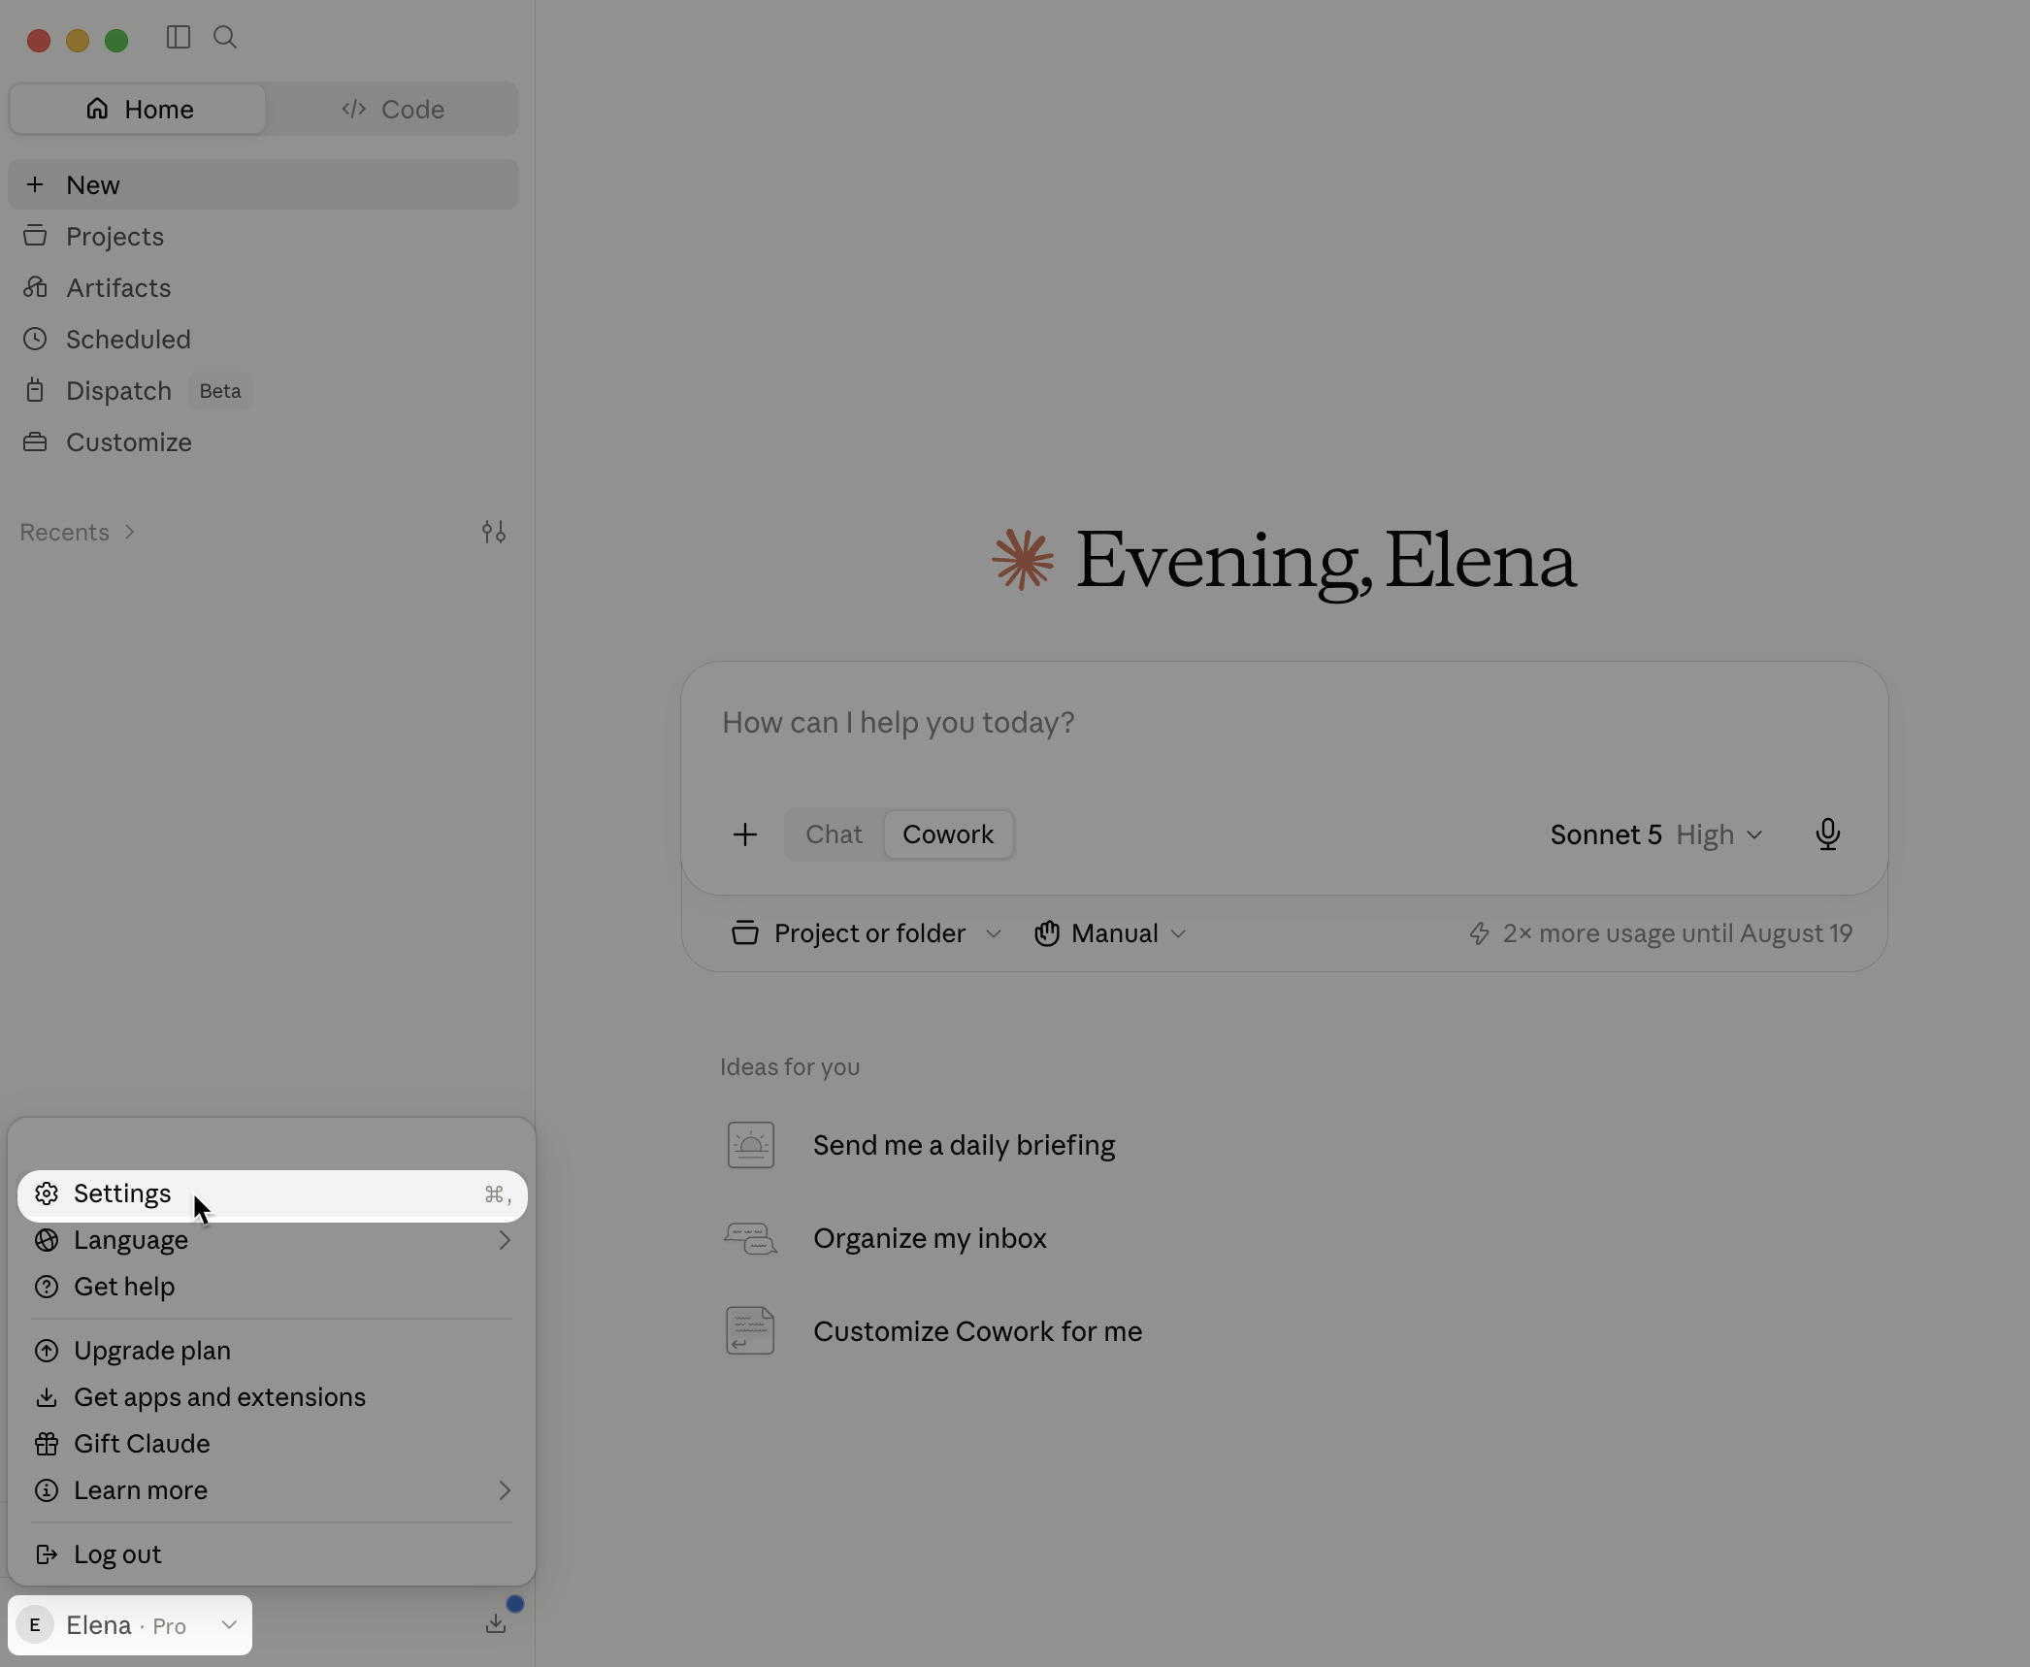Viewport: 2030px width, 1667px height.
Task: Click the Elena avatar circle
Action: click(x=35, y=1625)
